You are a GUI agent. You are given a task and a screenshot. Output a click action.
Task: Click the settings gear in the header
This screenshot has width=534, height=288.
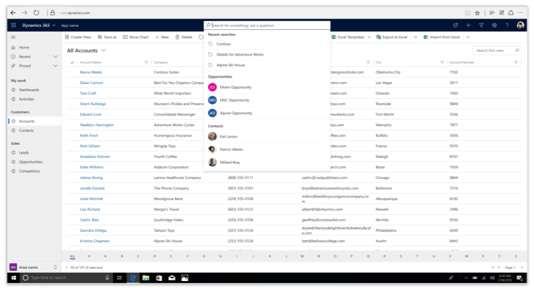click(x=495, y=25)
